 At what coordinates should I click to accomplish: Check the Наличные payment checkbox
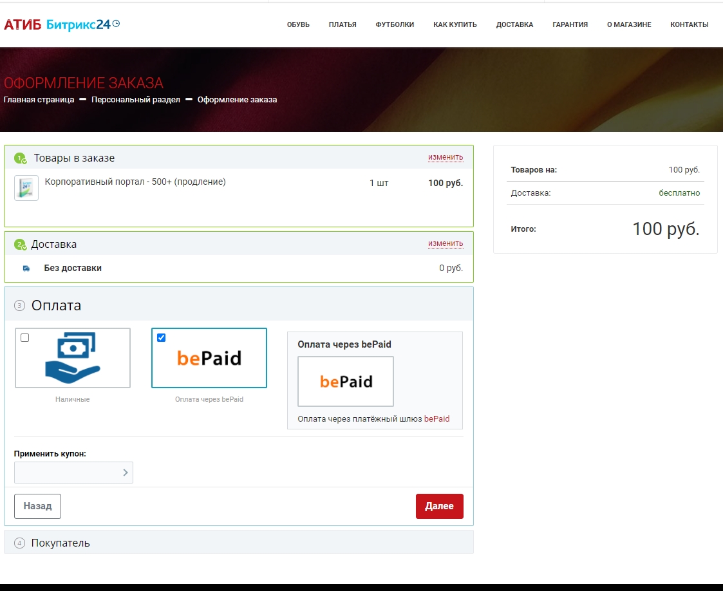[x=25, y=338]
